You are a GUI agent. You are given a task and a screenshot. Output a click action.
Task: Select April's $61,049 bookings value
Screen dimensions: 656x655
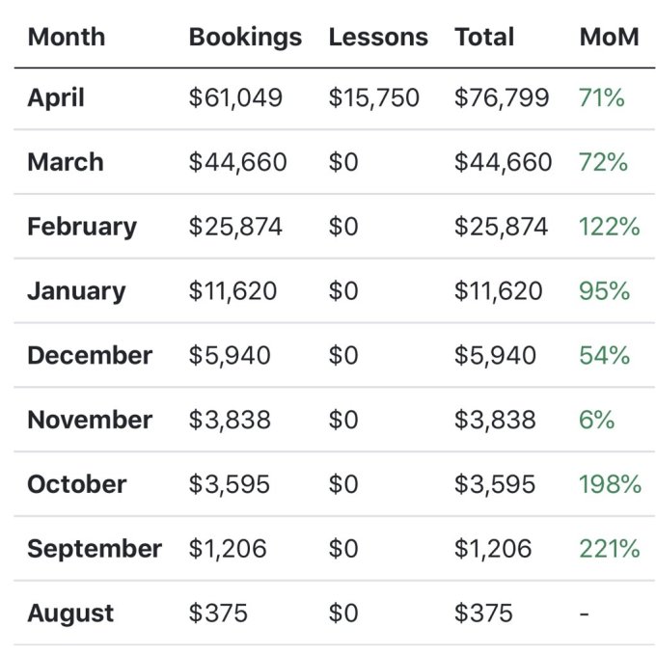[x=235, y=97]
